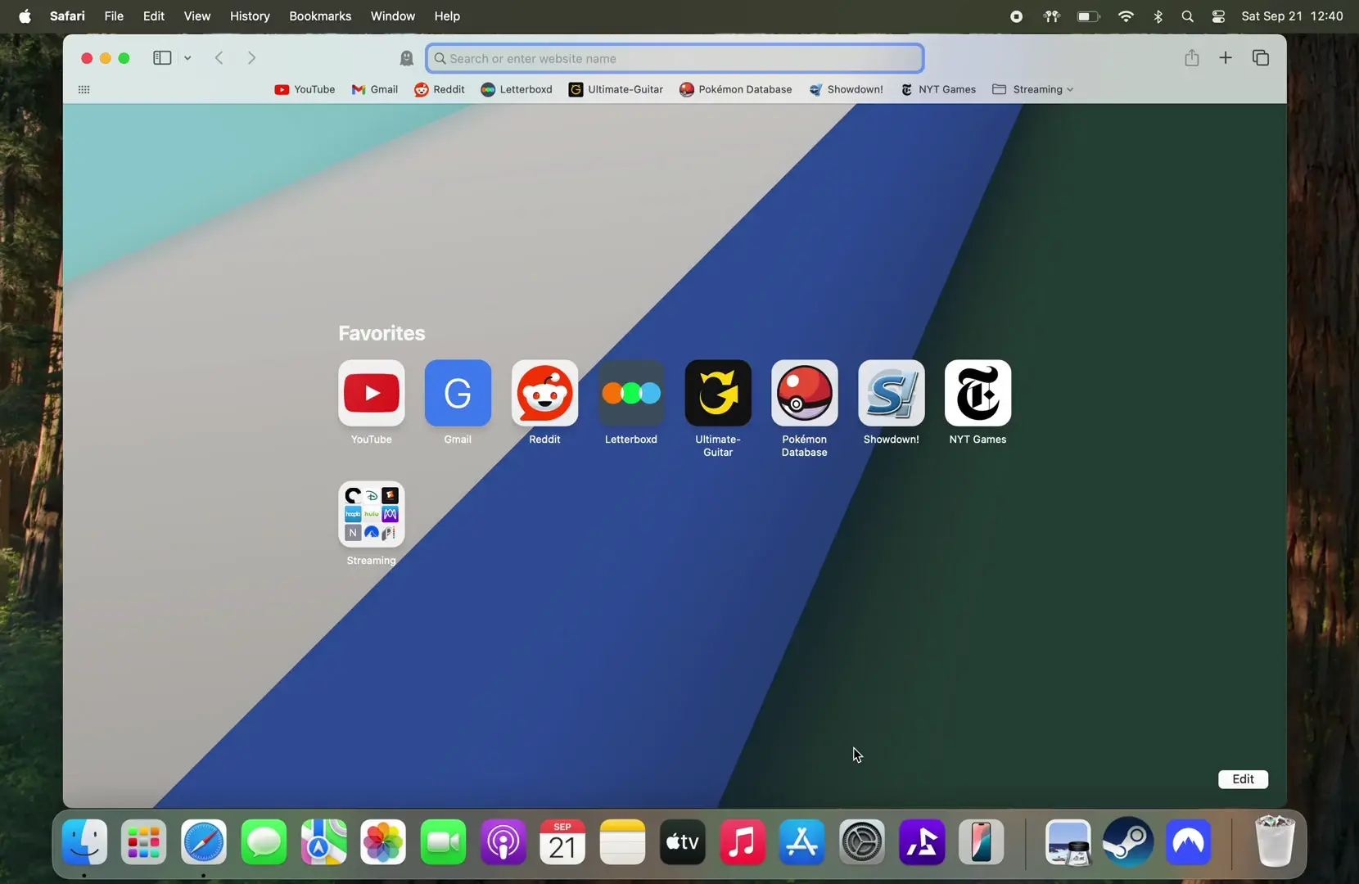1359x884 pixels.
Task: Open the Trash in the Dock
Action: coord(1275,841)
